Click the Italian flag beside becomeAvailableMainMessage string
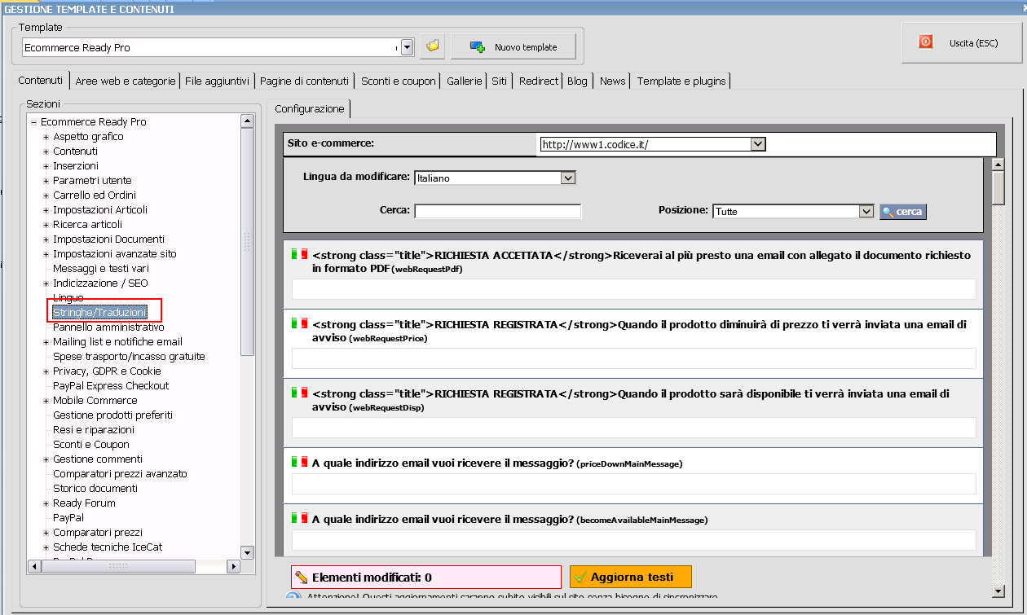 (299, 518)
